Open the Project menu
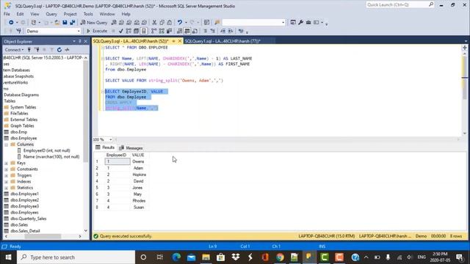 pyautogui.click(x=70, y=14)
